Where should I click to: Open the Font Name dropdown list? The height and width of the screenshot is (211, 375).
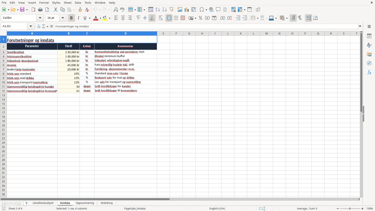[40, 18]
